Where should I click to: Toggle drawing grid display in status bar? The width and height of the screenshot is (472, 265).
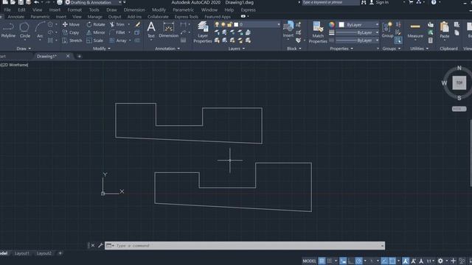322,261
